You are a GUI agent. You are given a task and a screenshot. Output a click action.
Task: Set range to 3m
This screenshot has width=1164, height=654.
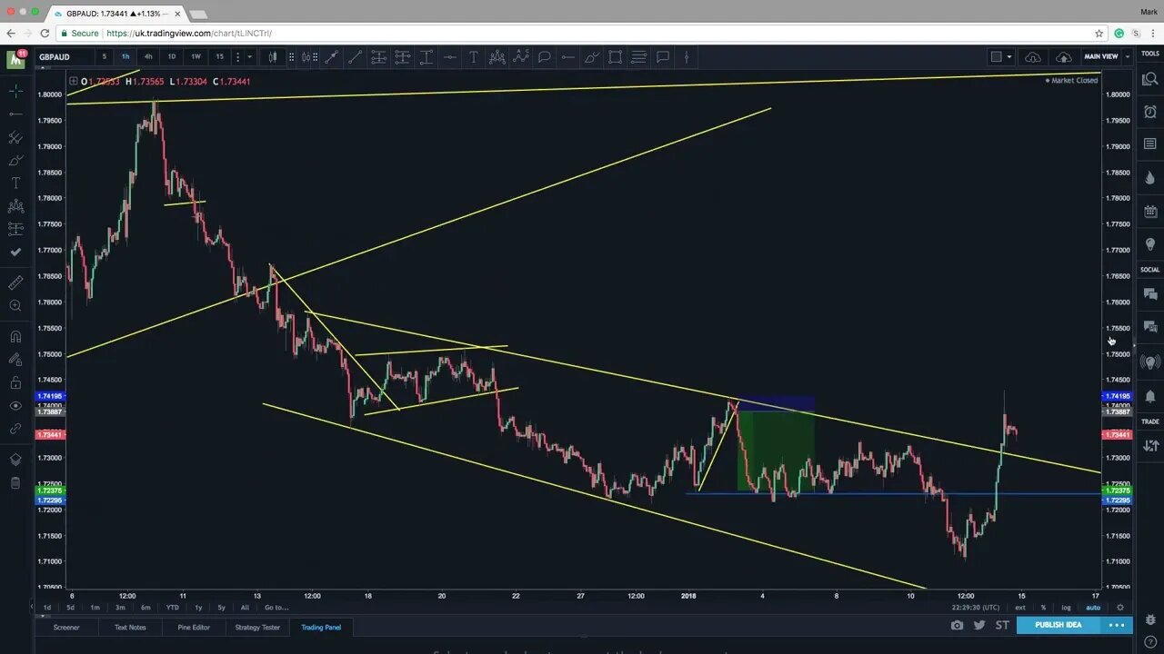(120, 608)
